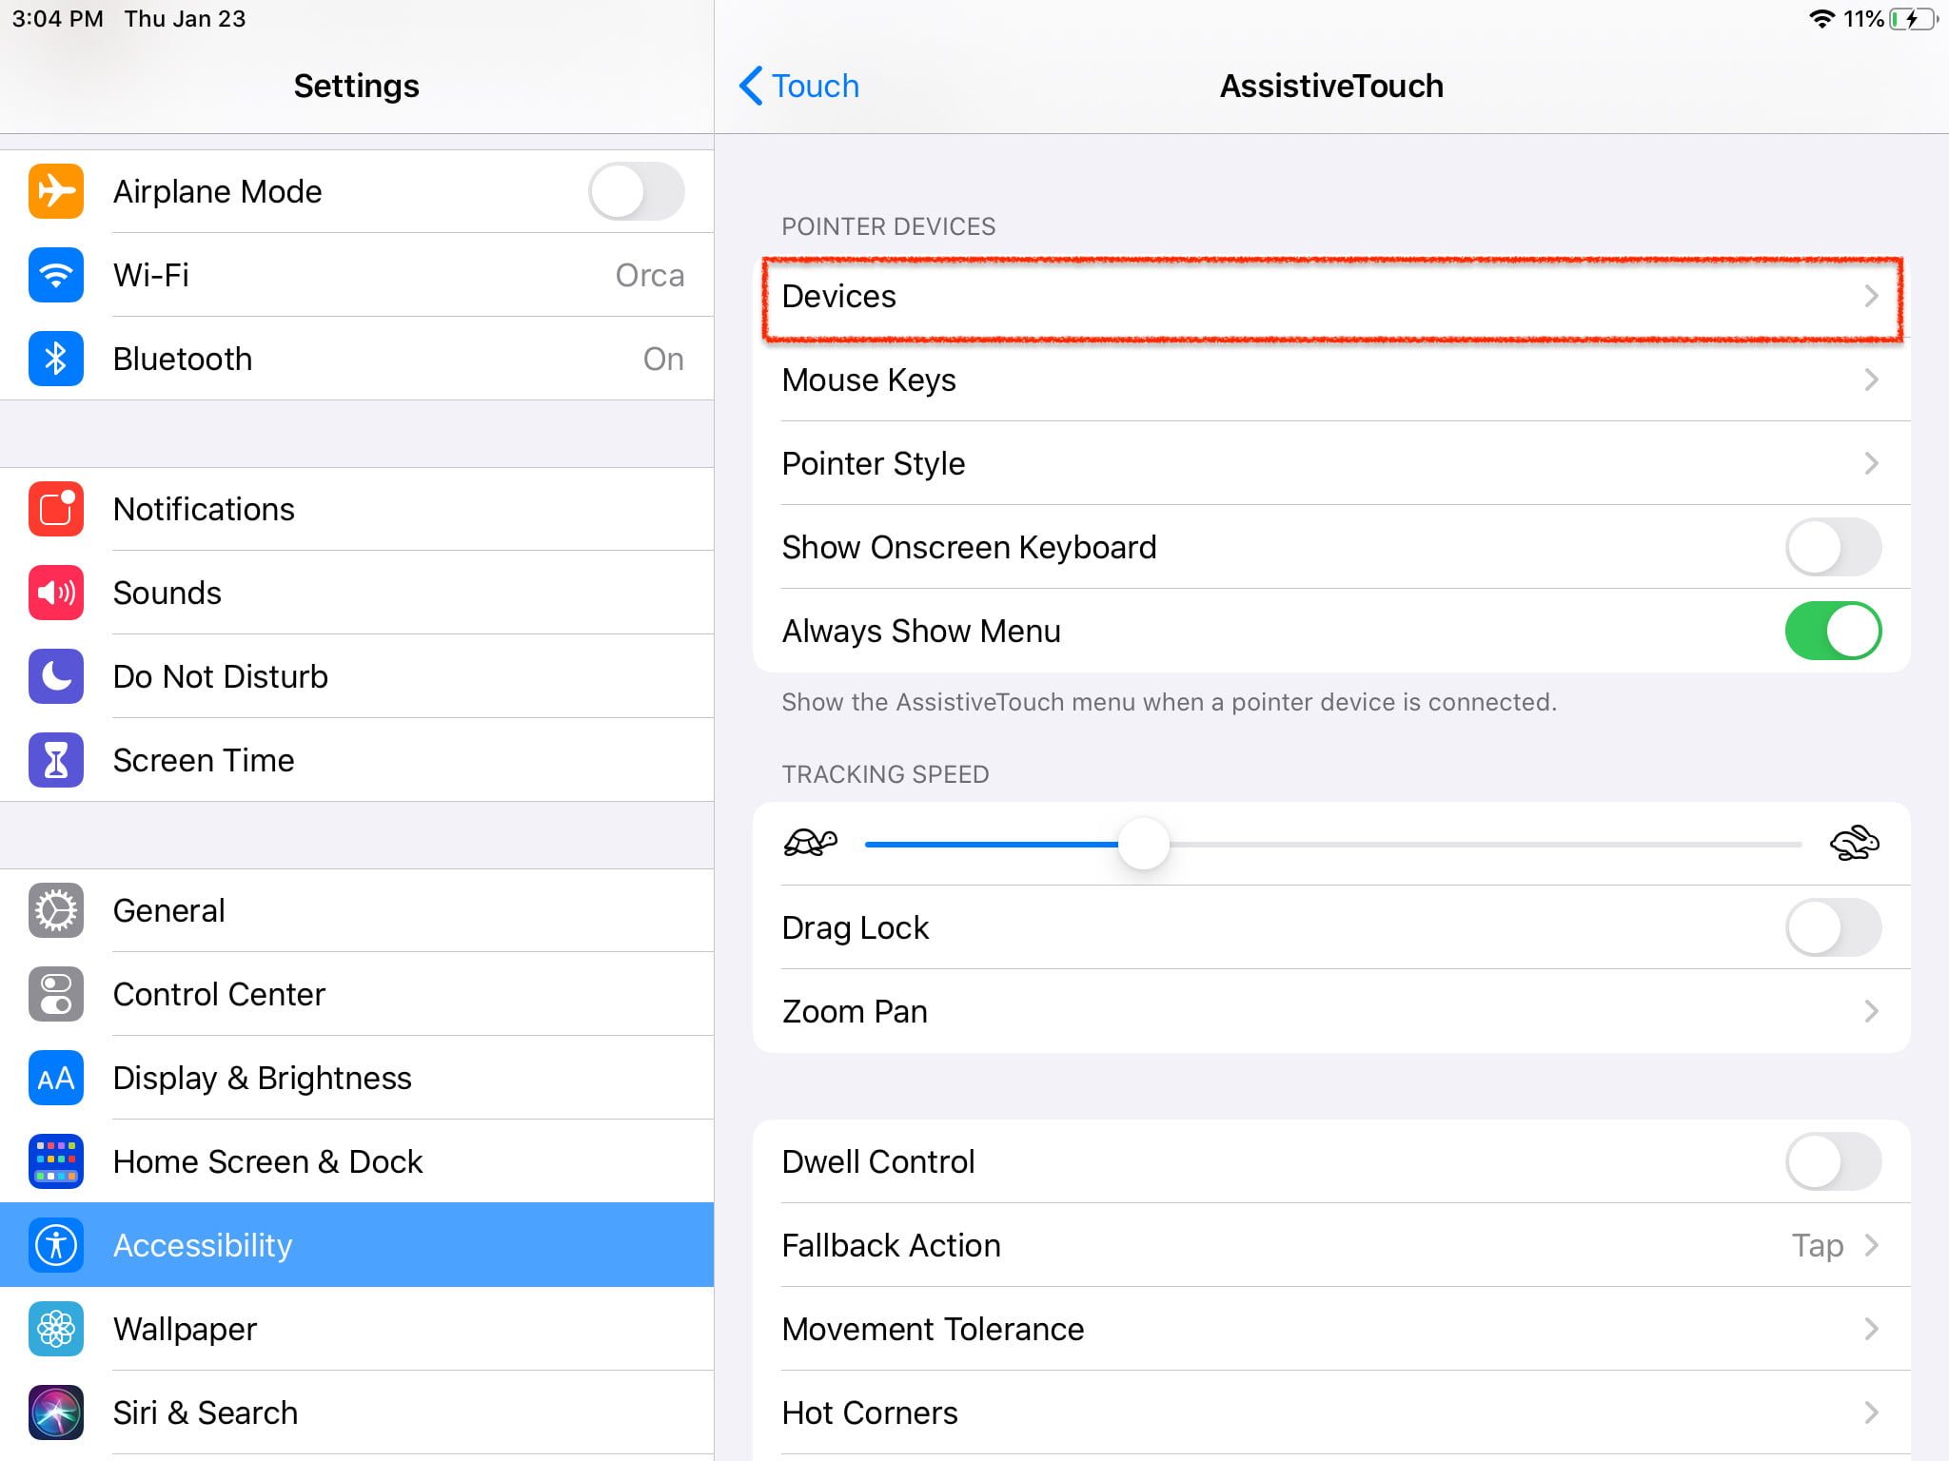1949x1461 pixels.
Task: Select the Accessibility icon
Action: pyautogui.click(x=56, y=1244)
